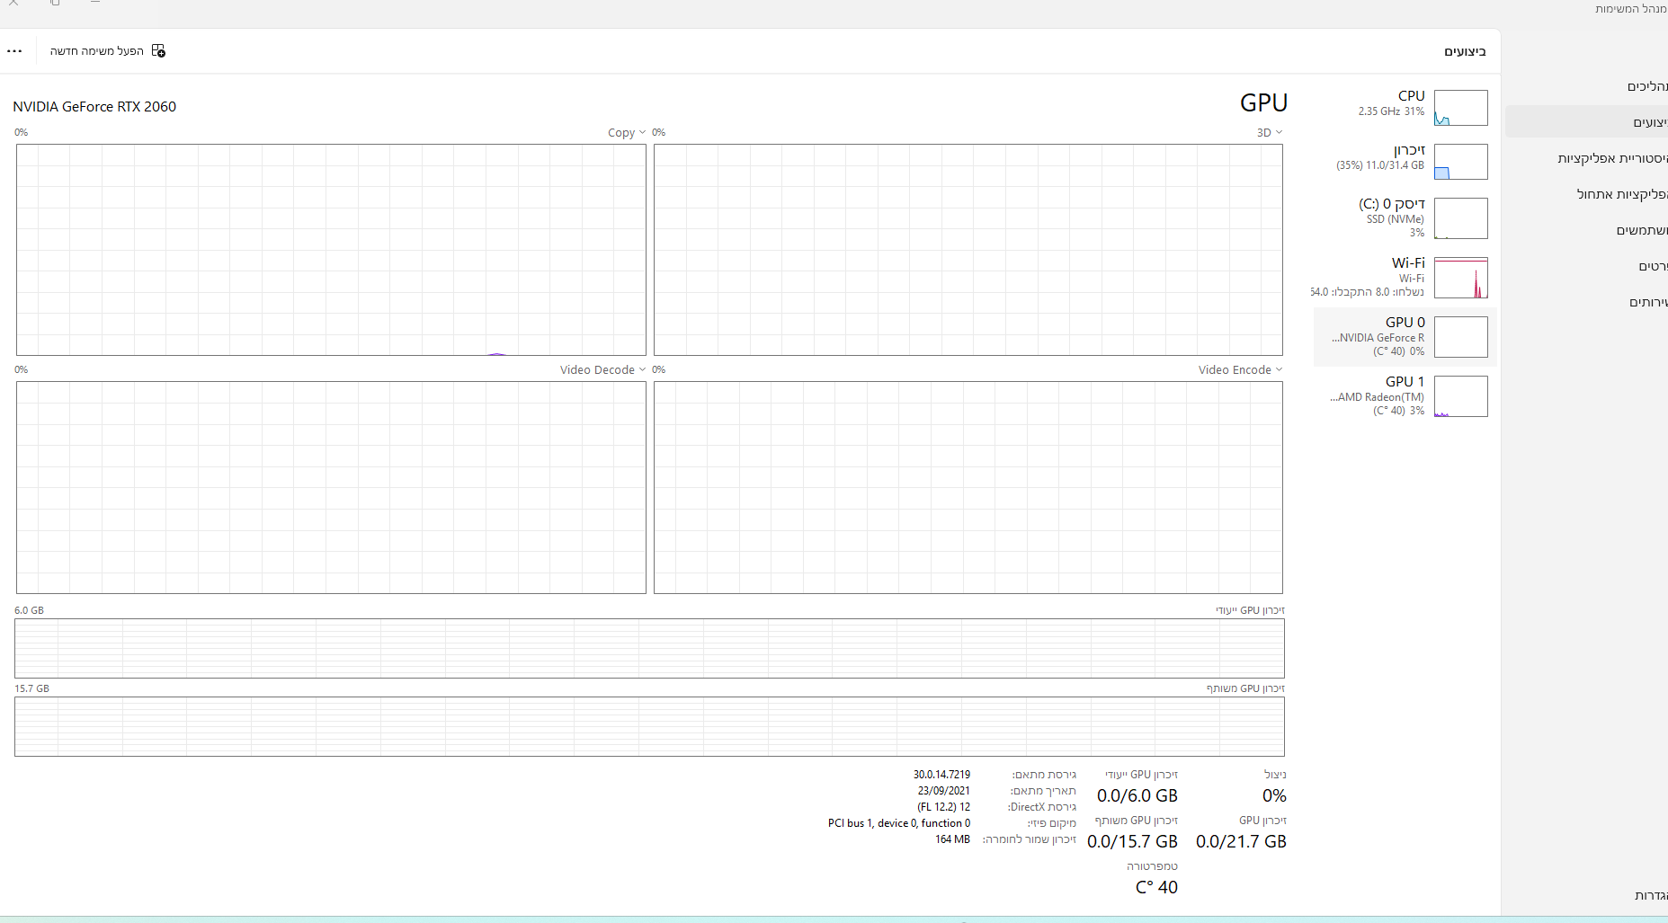Open the שירותים (Services) page
This screenshot has width=1668, height=923.
click(1647, 302)
